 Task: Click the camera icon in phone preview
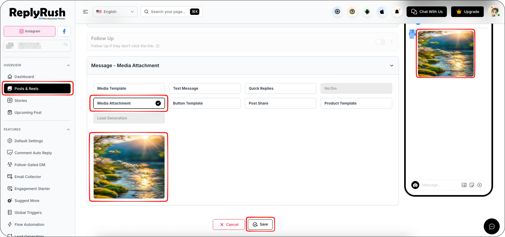click(415, 185)
